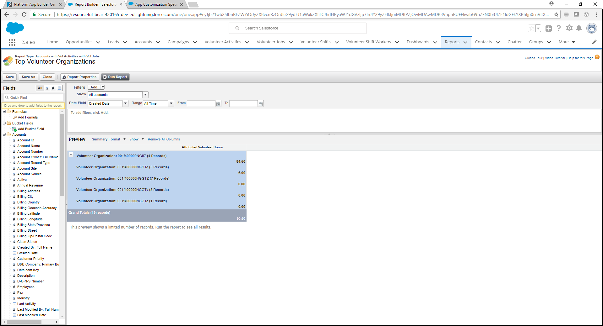Close the Platform App Builder browser tab

point(60,4)
